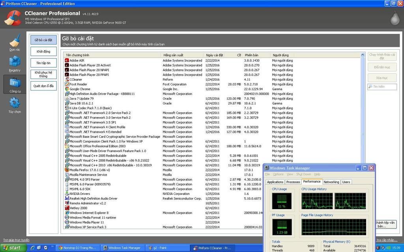
Task: Click the Windows Media Player 11 icon
Action: pos(67,222)
